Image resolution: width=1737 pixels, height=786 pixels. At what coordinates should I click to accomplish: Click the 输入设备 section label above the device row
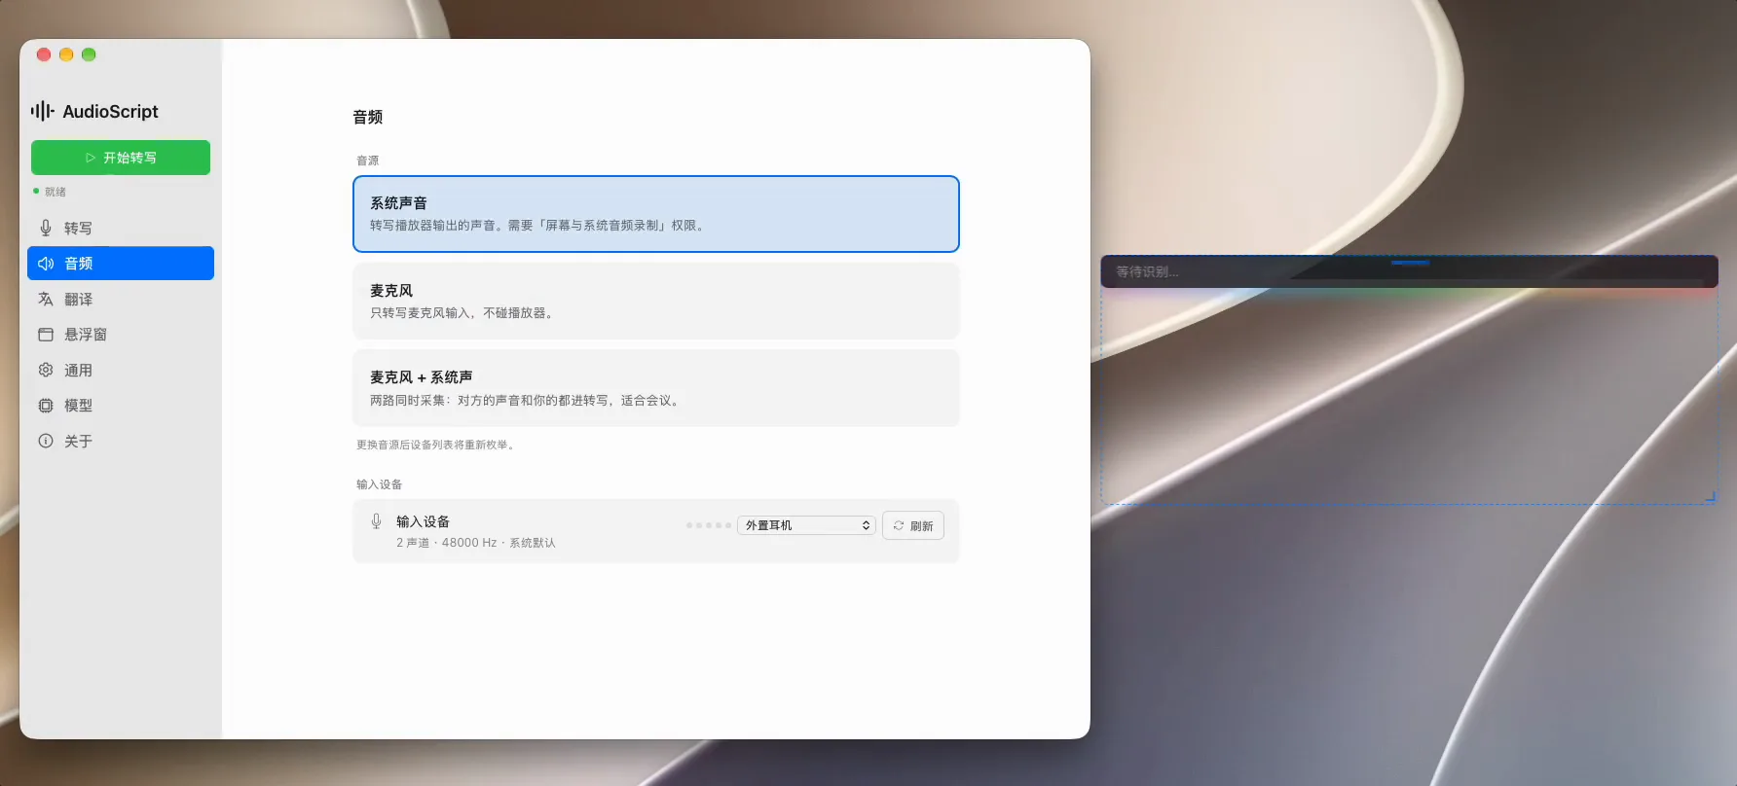[379, 484]
